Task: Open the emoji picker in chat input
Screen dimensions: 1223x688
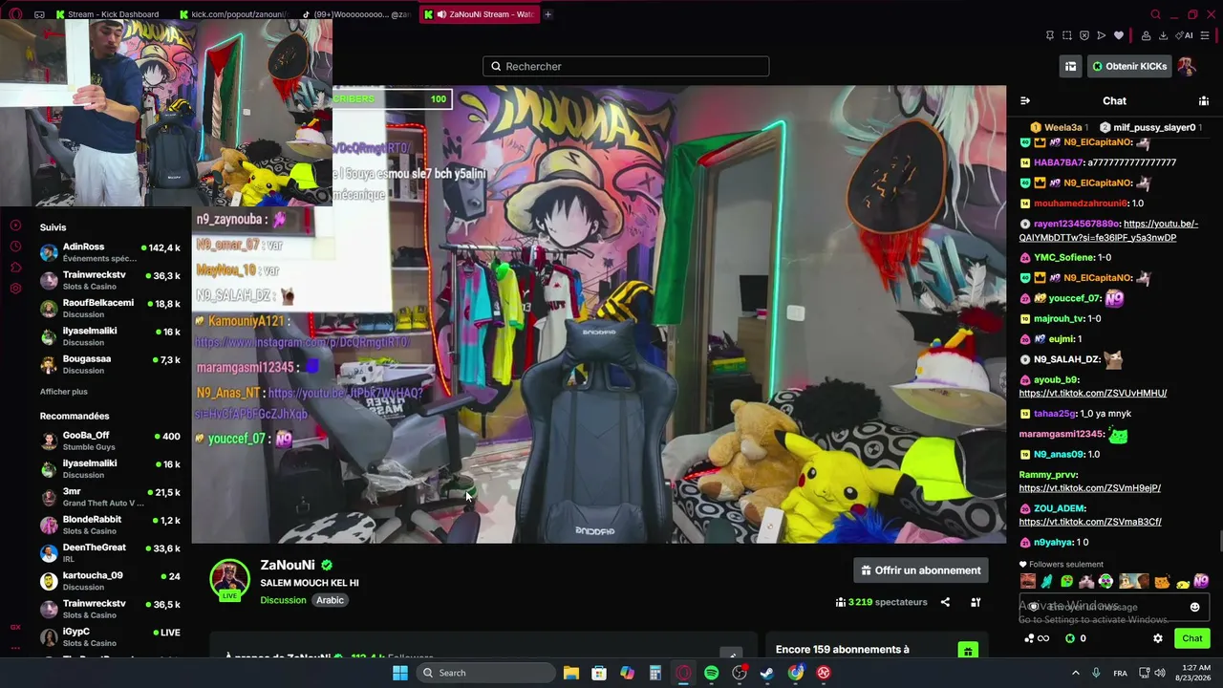Action: [1194, 607]
